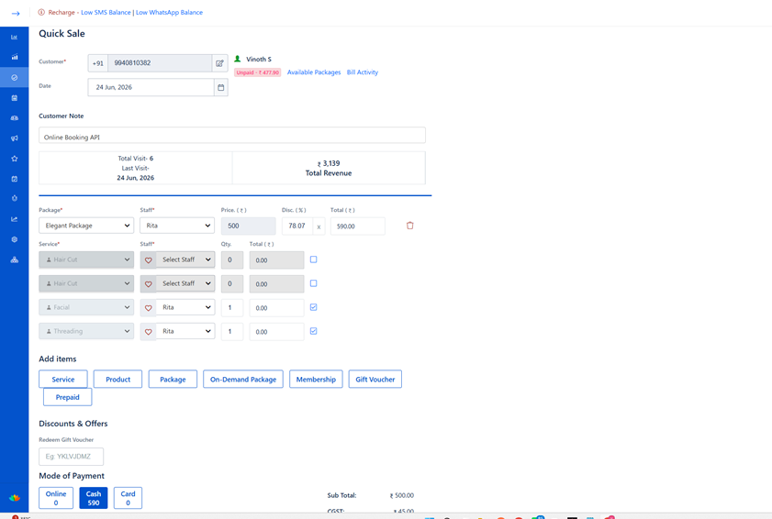Open the date picker calendar icon

click(221, 87)
